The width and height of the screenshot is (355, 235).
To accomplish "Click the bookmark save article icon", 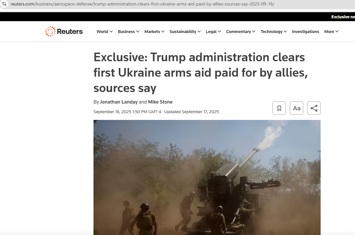I will pos(279,108).
